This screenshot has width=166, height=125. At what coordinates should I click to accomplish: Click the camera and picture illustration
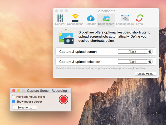point(66,36)
